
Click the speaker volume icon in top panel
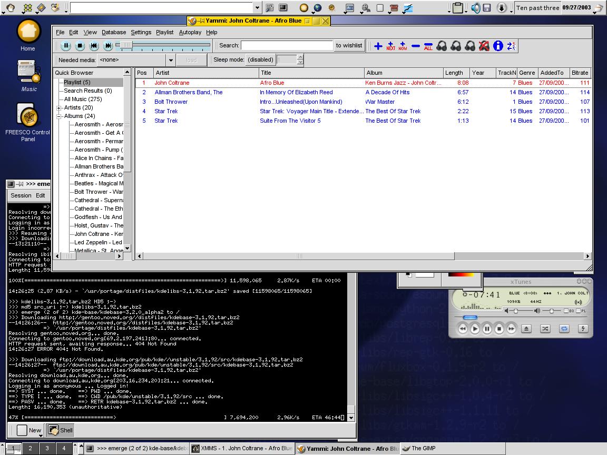pos(476,8)
